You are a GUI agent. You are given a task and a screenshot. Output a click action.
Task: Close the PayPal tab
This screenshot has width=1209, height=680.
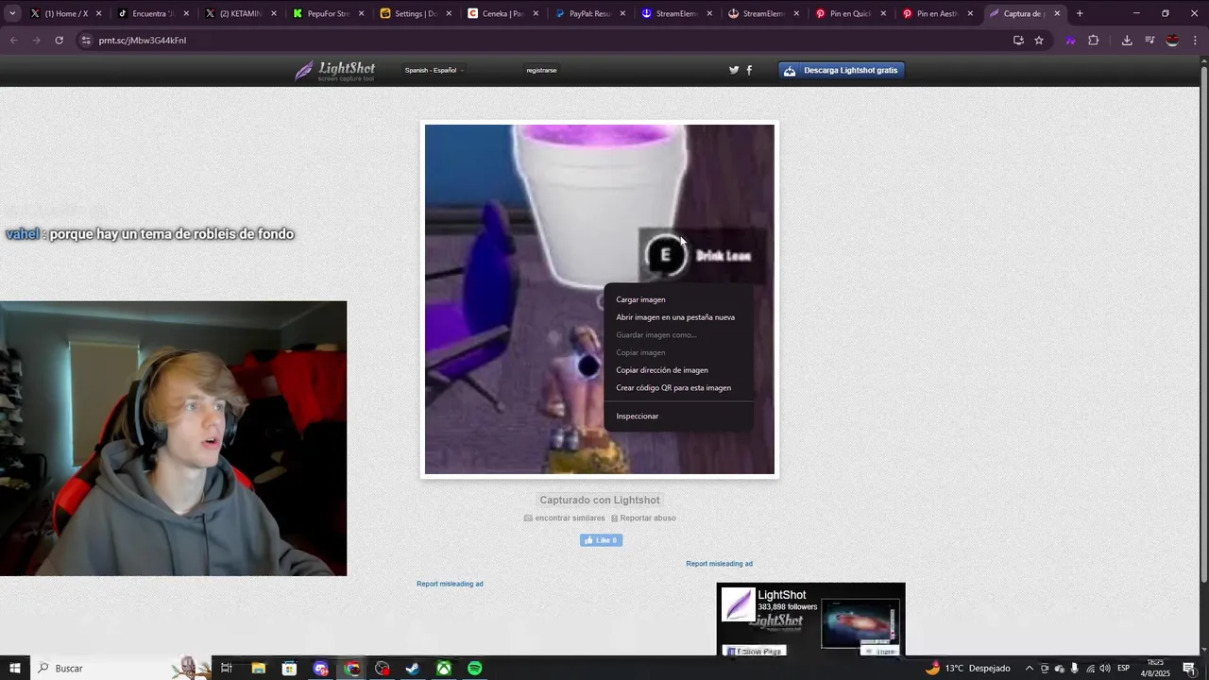pyautogui.click(x=622, y=13)
